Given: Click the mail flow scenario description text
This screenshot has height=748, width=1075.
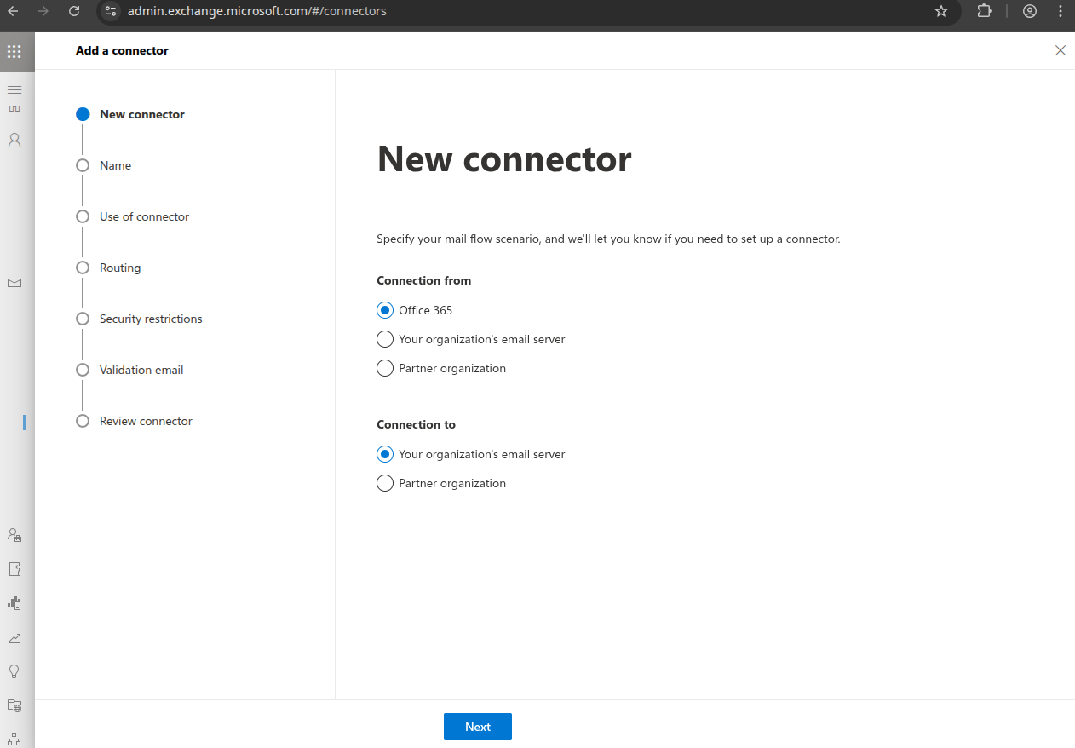Looking at the screenshot, I should pyautogui.click(x=608, y=239).
